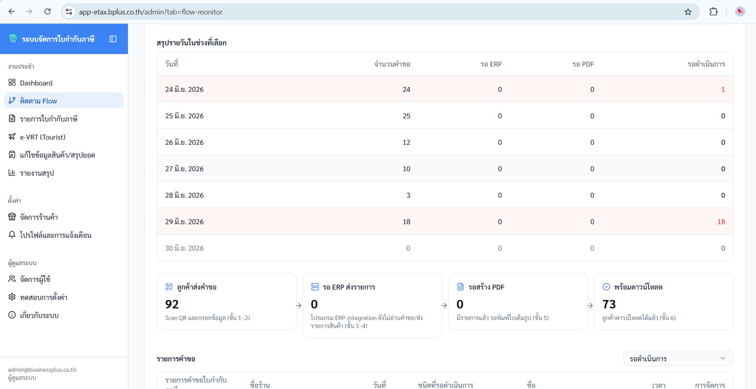Select the 24 มิ.ย. 2026 row

[445, 89]
